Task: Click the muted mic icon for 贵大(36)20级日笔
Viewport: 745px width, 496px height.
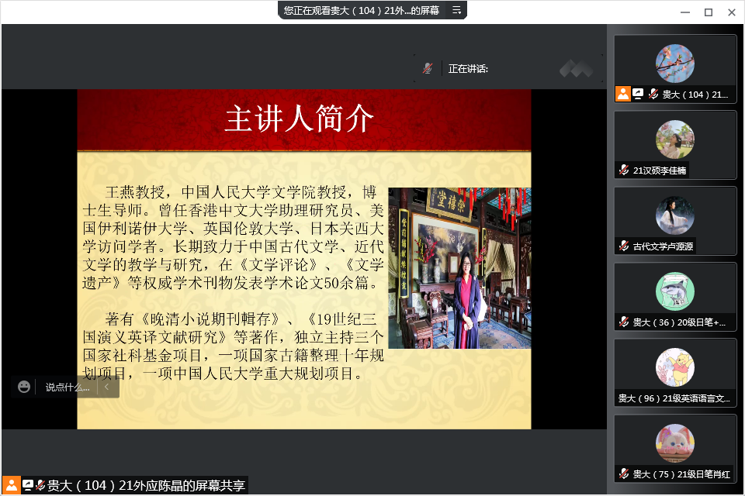Action: pos(624,322)
